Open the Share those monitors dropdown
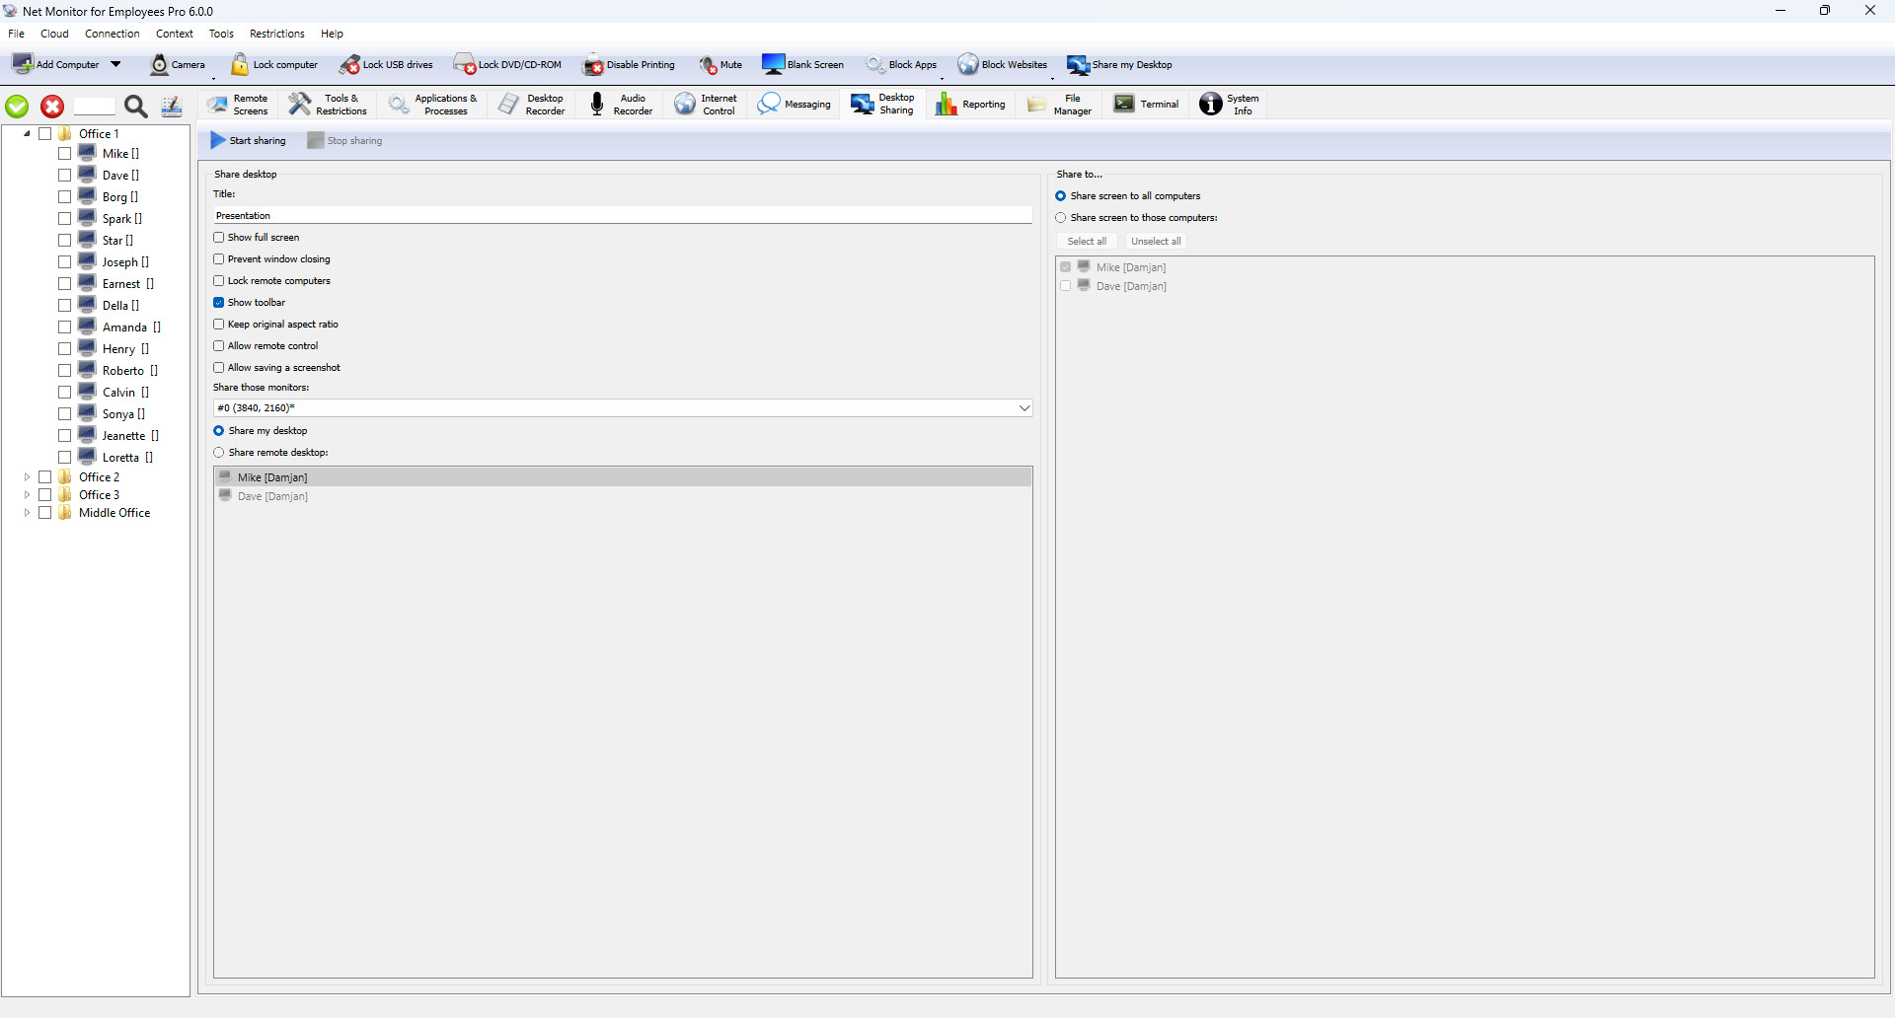The width and height of the screenshot is (1895, 1018). click(x=1023, y=408)
